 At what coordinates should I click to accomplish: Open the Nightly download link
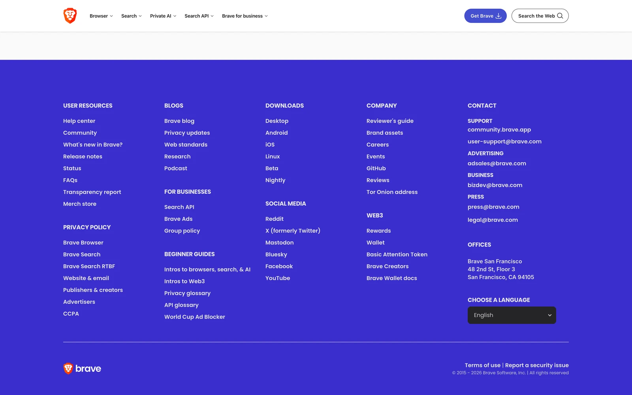click(275, 180)
